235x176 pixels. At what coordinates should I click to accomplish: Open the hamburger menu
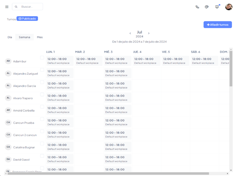click(x=7, y=7)
